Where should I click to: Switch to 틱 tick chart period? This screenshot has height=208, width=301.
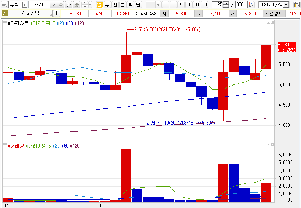coord(130,4)
